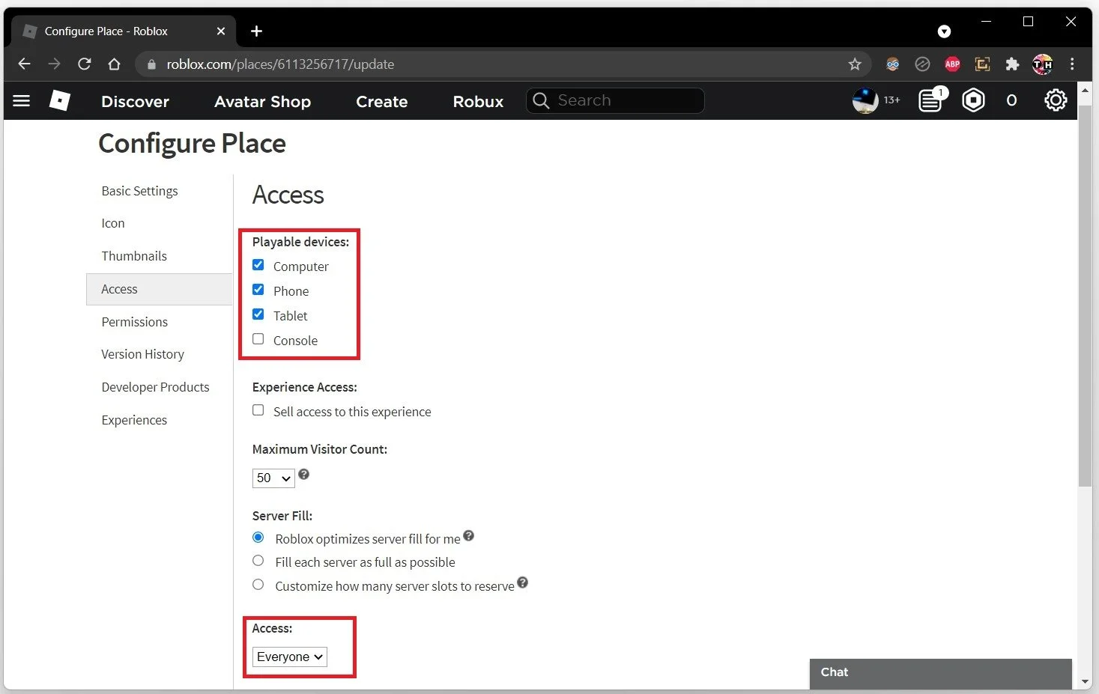Uncheck the Tablet playable device checkbox
The image size is (1099, 694).
click(x=258, y=314)
